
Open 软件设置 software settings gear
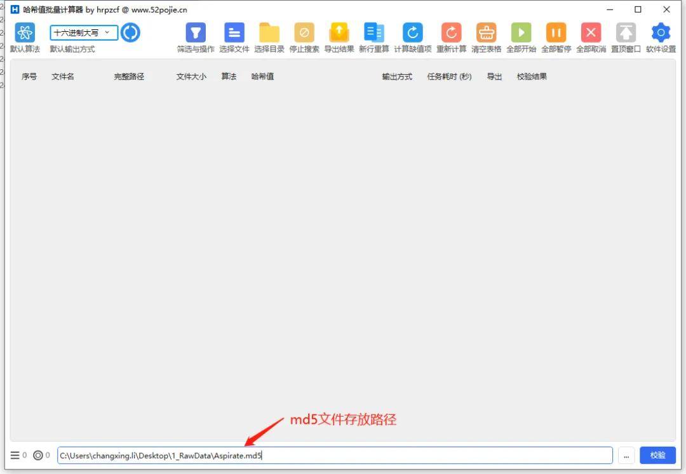661,32
